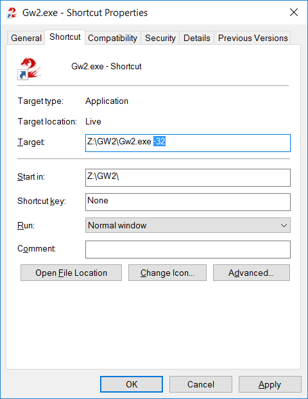Click into the Target input field
Viewport: 308px width, 399px height.
pyautogui.click(x=188, y=143)
